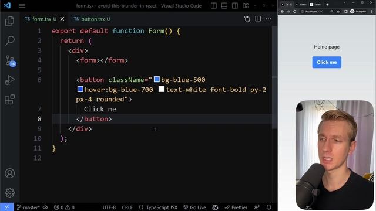376x211 pixels.
Task: Open notifications bell in status bar
Action: pyautogui.click(x=269, y=207)
